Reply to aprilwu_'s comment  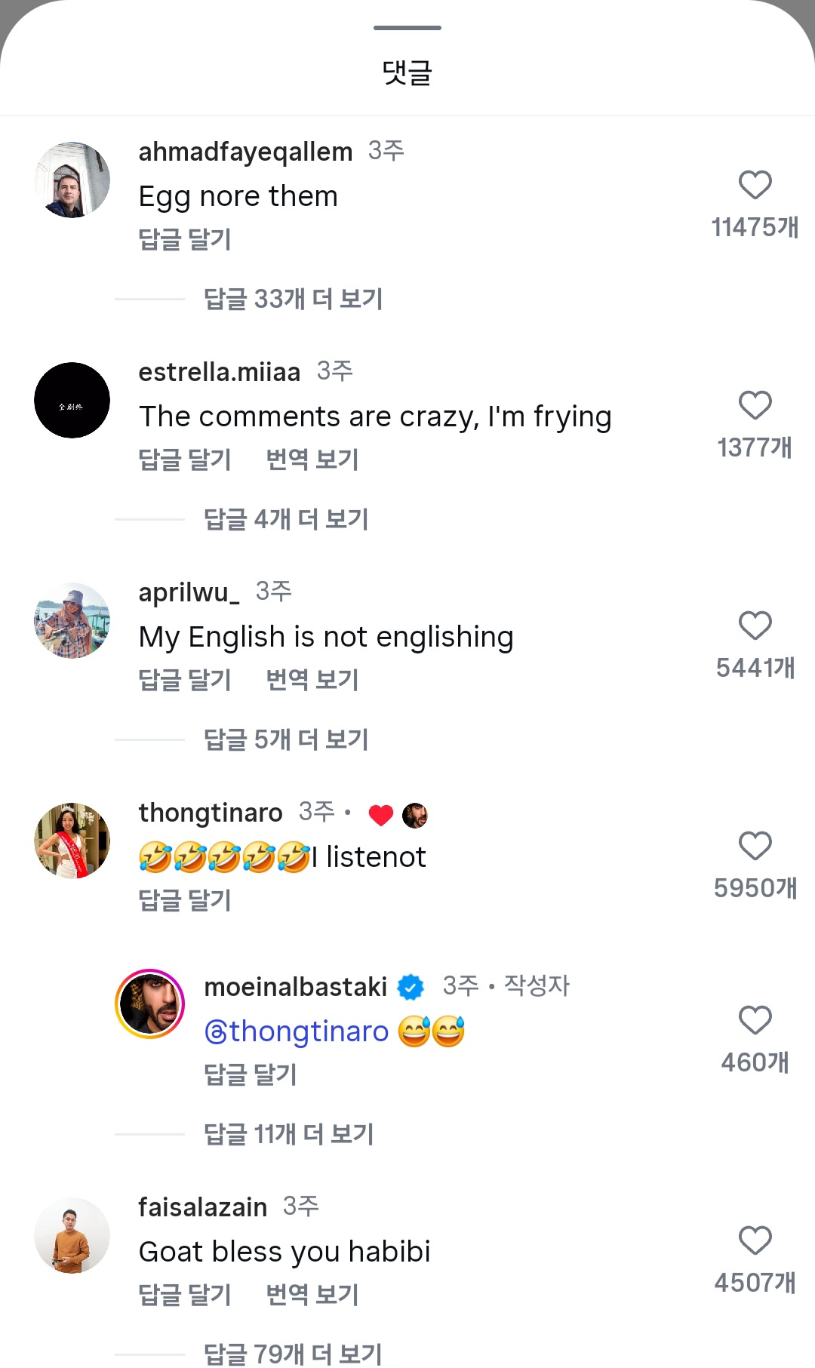pyautogui.click(x=184, y=680)
